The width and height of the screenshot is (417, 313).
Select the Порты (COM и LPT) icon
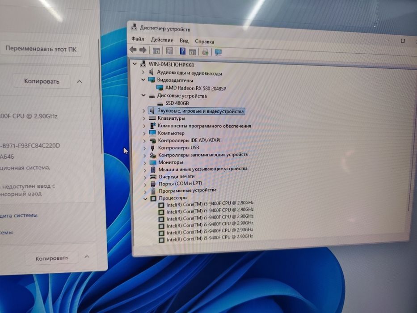click(x=153, y=184)
